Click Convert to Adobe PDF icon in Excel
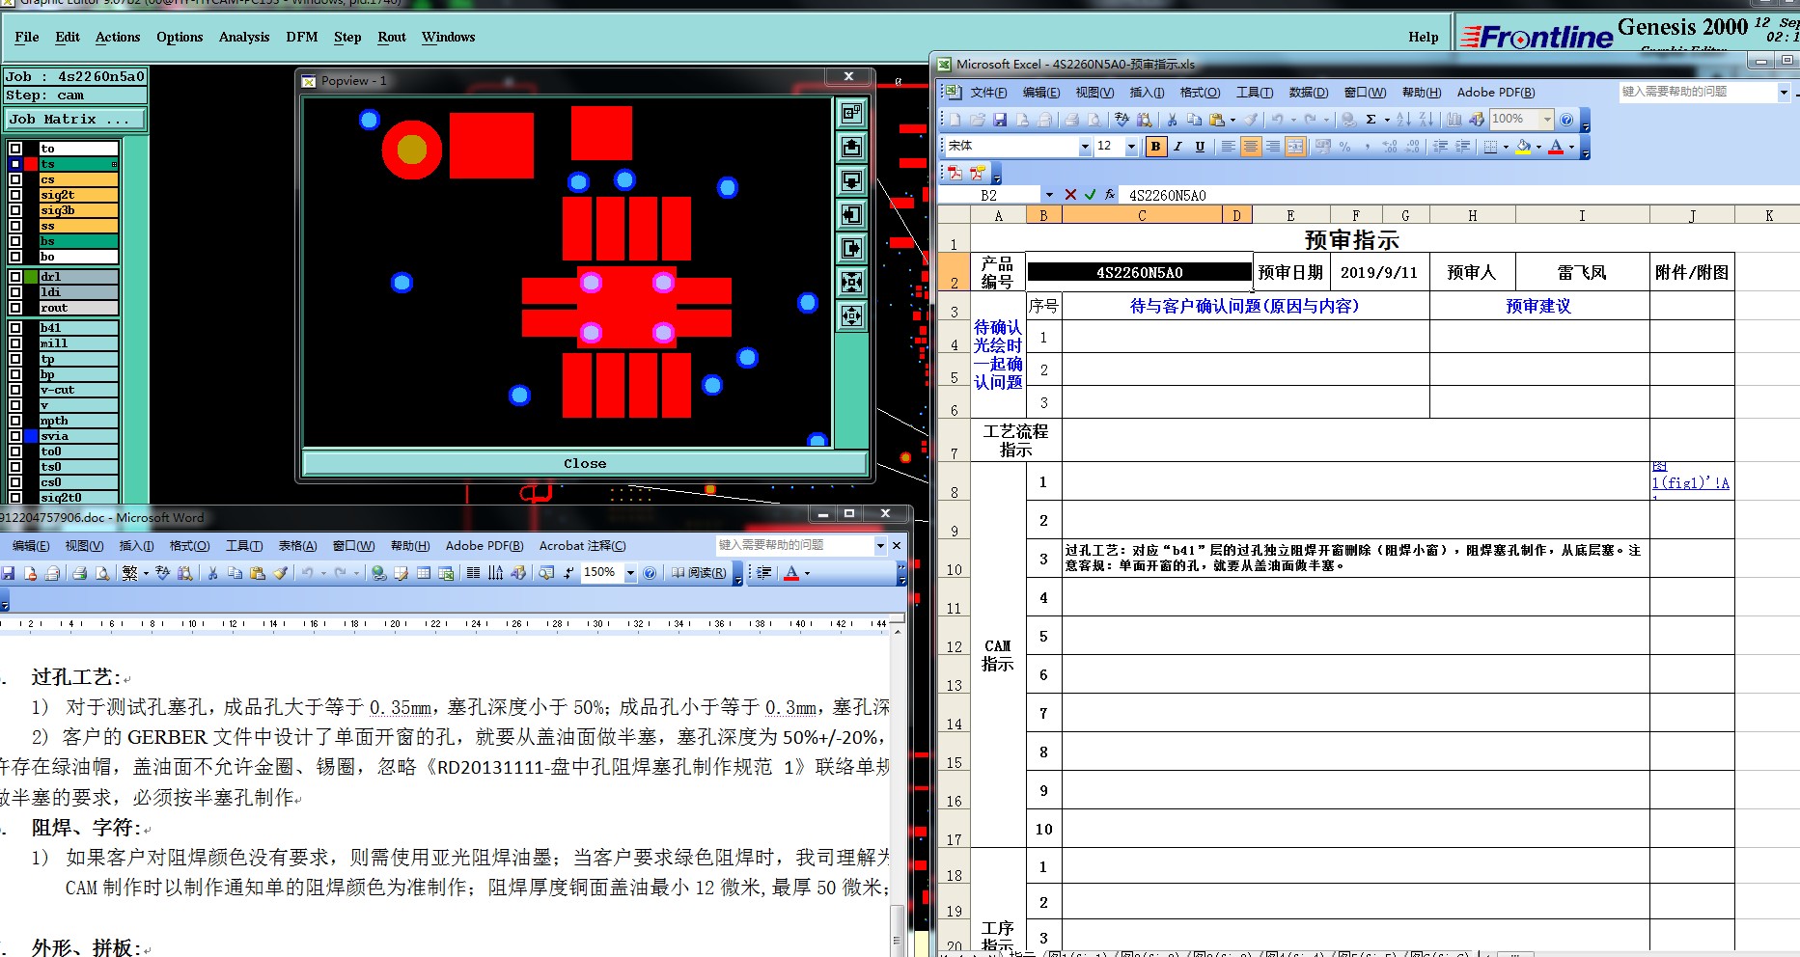This screenshot has height=957, width=1800. click(x=955, y=173)
